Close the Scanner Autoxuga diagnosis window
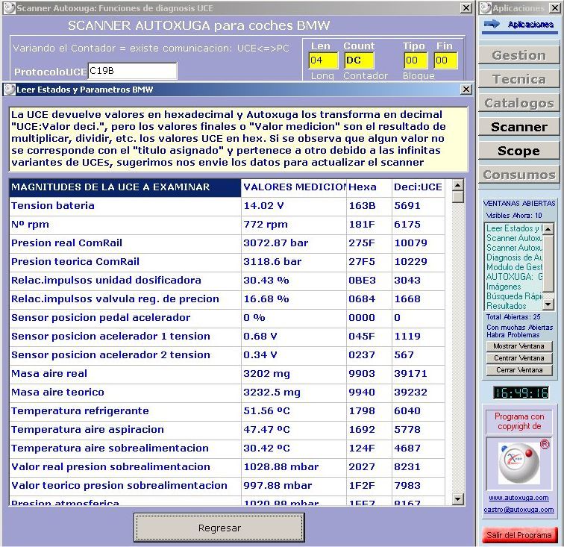 tap(466, 8)
